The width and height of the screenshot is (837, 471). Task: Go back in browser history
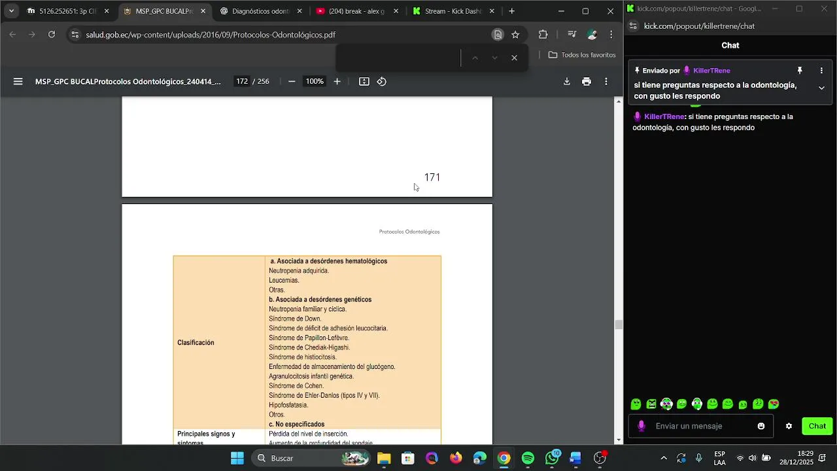coord(12,35)
